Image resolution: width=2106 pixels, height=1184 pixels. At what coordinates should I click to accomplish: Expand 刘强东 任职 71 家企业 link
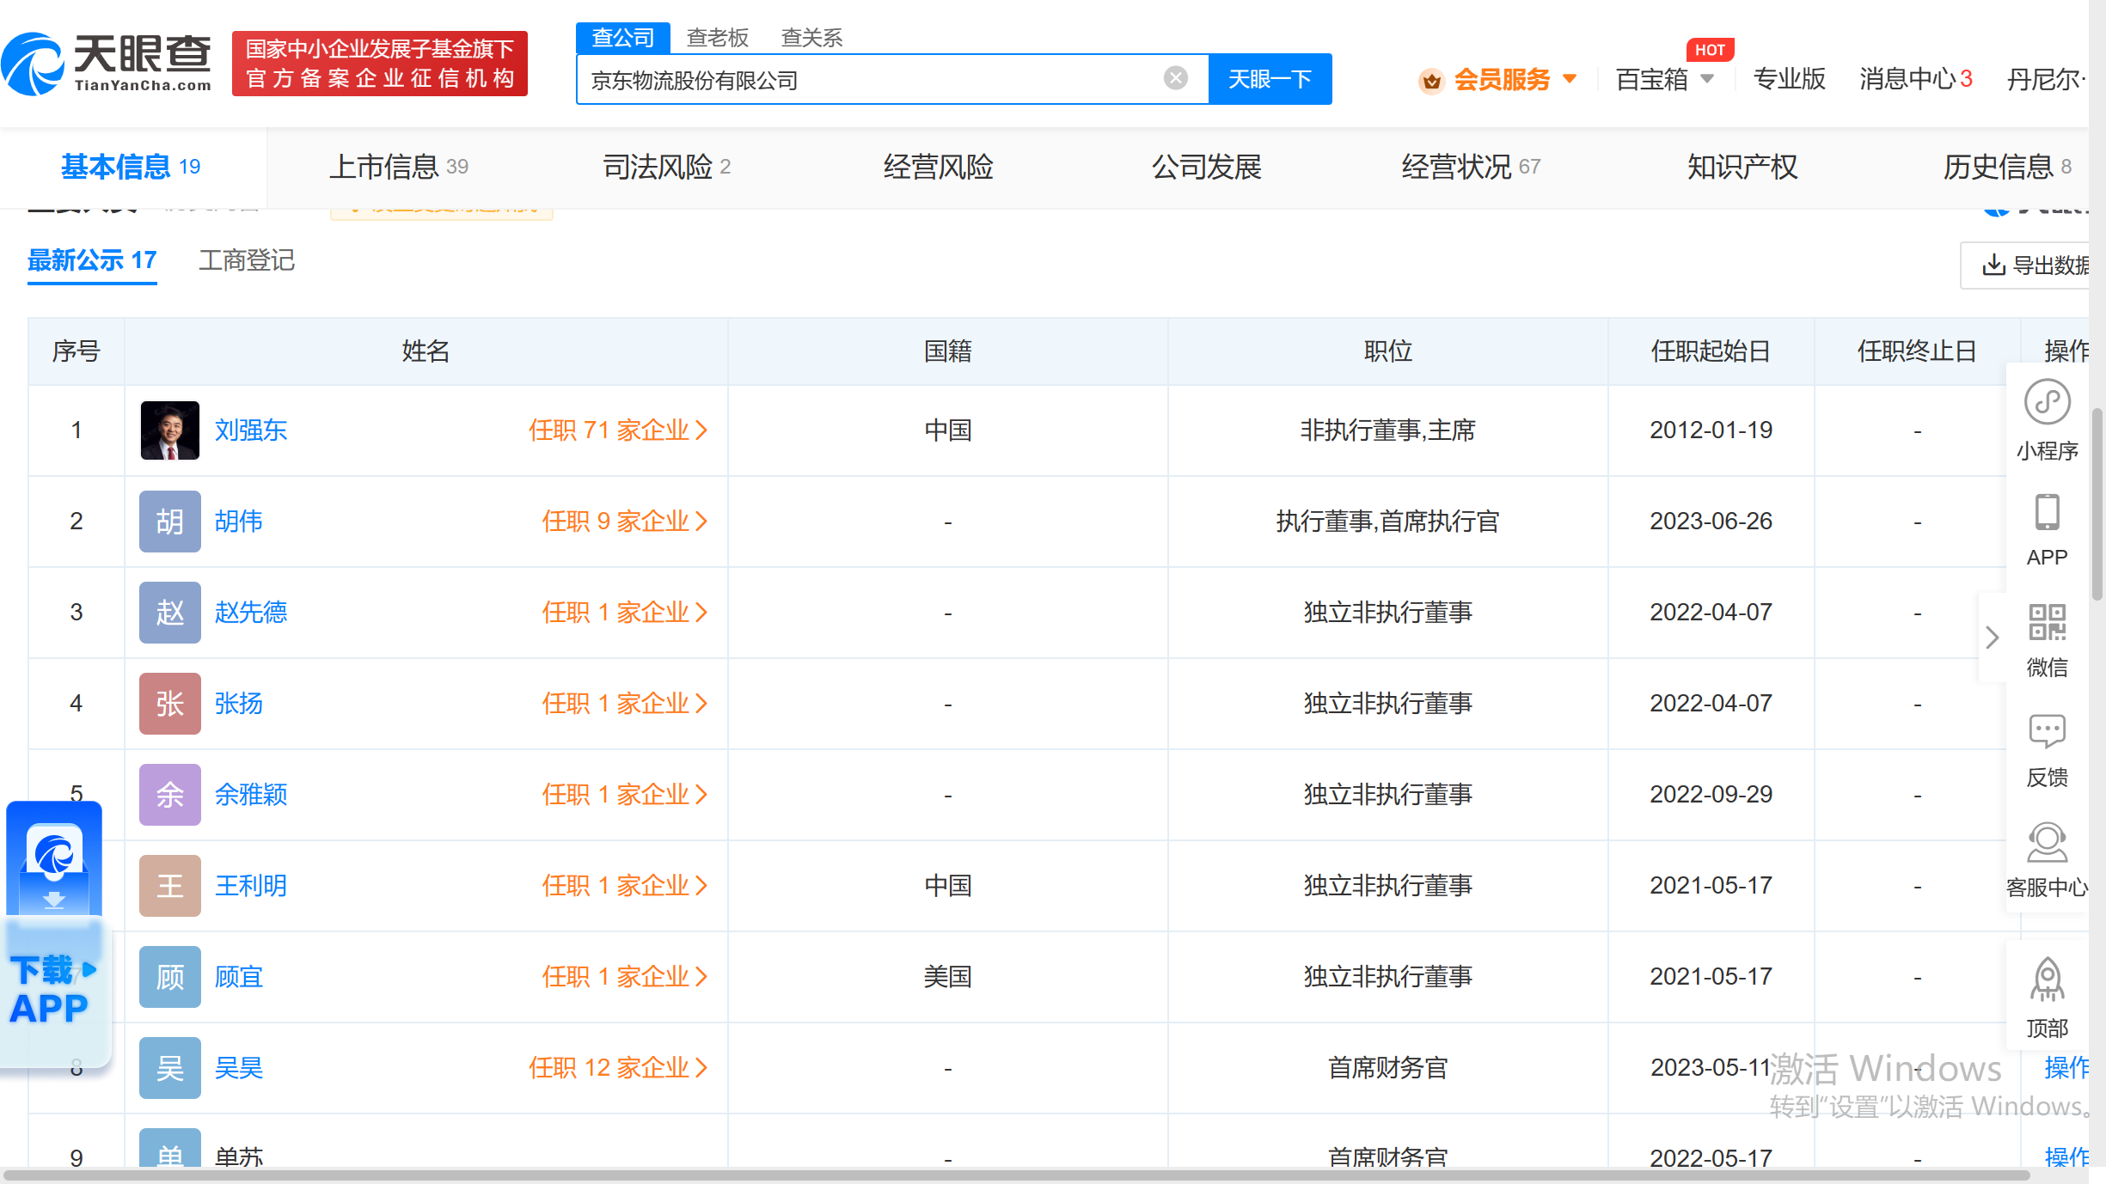(x=617, y=430)
